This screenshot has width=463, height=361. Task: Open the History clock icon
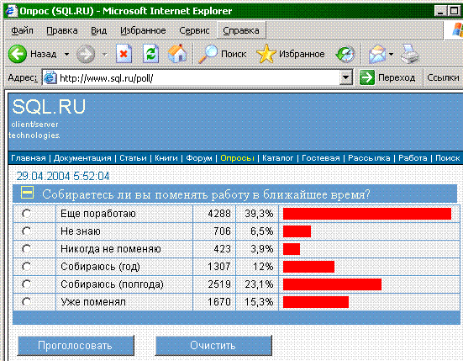345,54
